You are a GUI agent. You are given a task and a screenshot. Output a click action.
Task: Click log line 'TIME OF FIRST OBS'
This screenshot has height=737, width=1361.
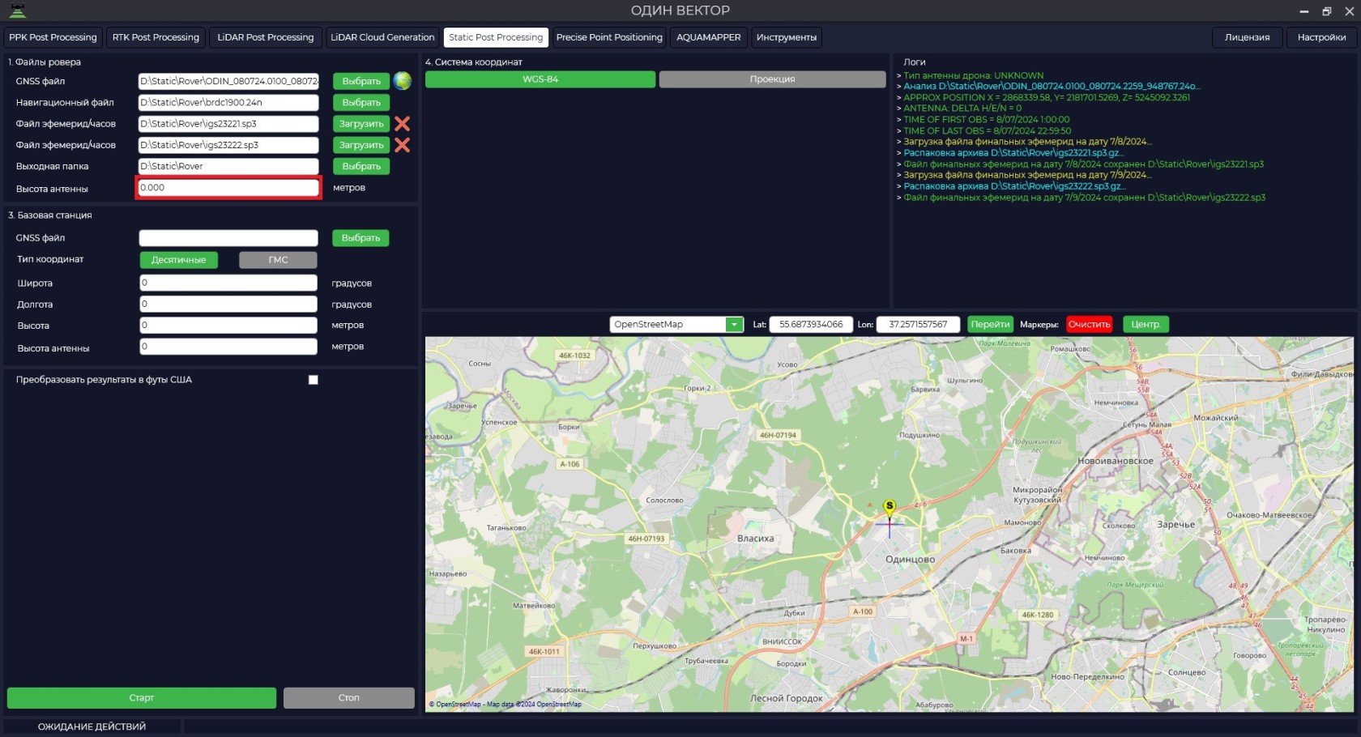(986, 120)
